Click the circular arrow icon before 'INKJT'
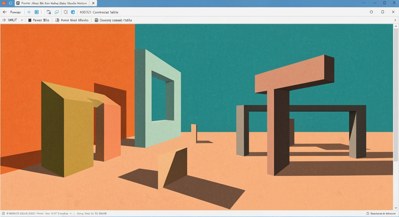Viewport: 399px width, 217px height. 4,20
